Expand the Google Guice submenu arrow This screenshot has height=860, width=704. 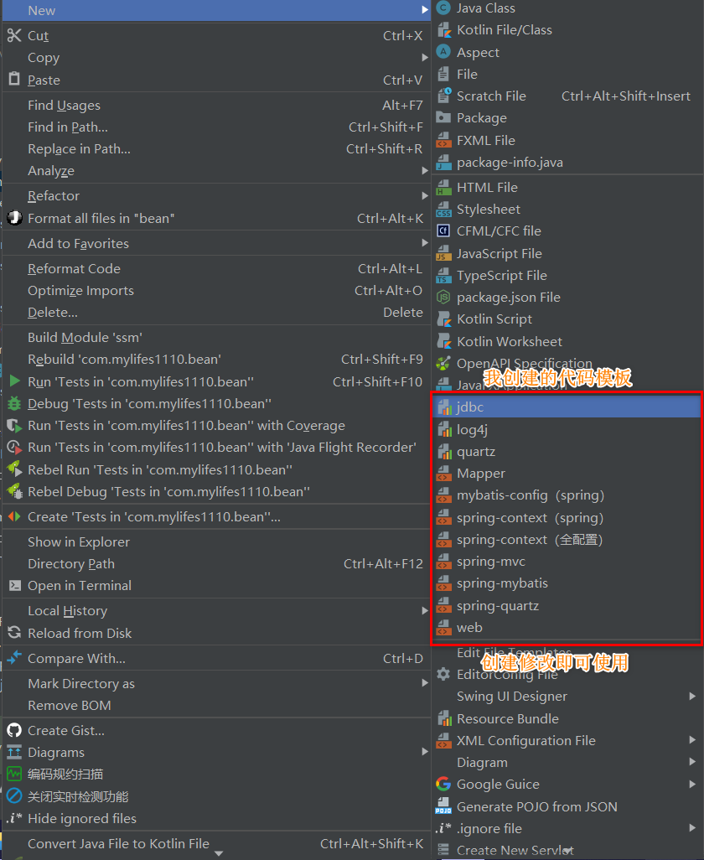pos(692,785)
